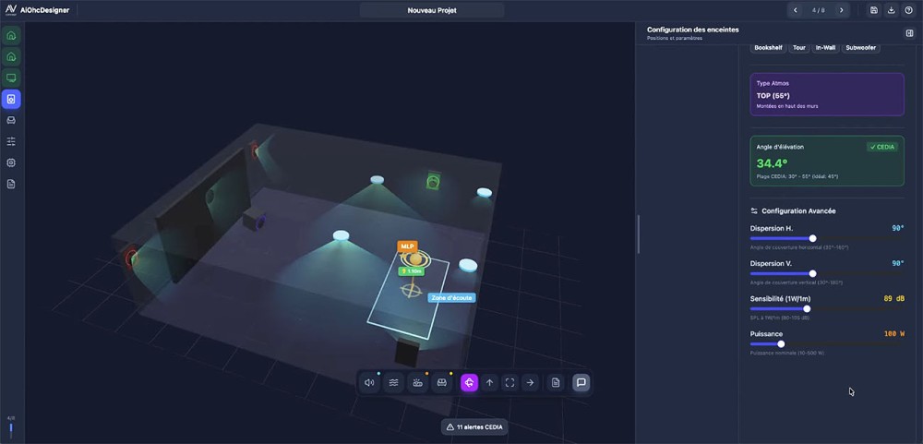The image size is (923, 444).
Task: Toggle the up arrow top view button
Action: tap(489, 382)
